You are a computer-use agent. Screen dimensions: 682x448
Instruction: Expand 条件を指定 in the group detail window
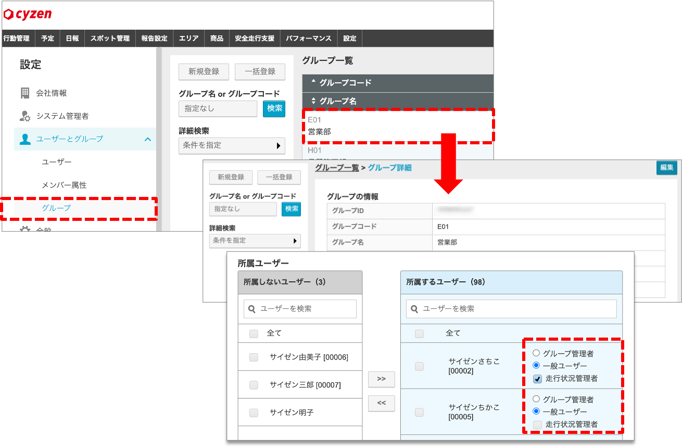[x=255, y=241]
